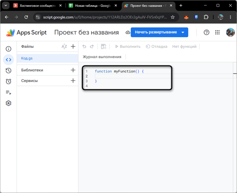237x193 pixels.
Task: Add a new file with plus icon
Action: click(x=73, y=46)
